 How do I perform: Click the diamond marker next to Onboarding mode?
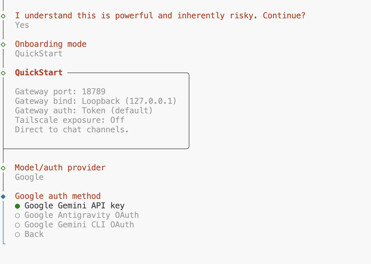coord(3,44)
